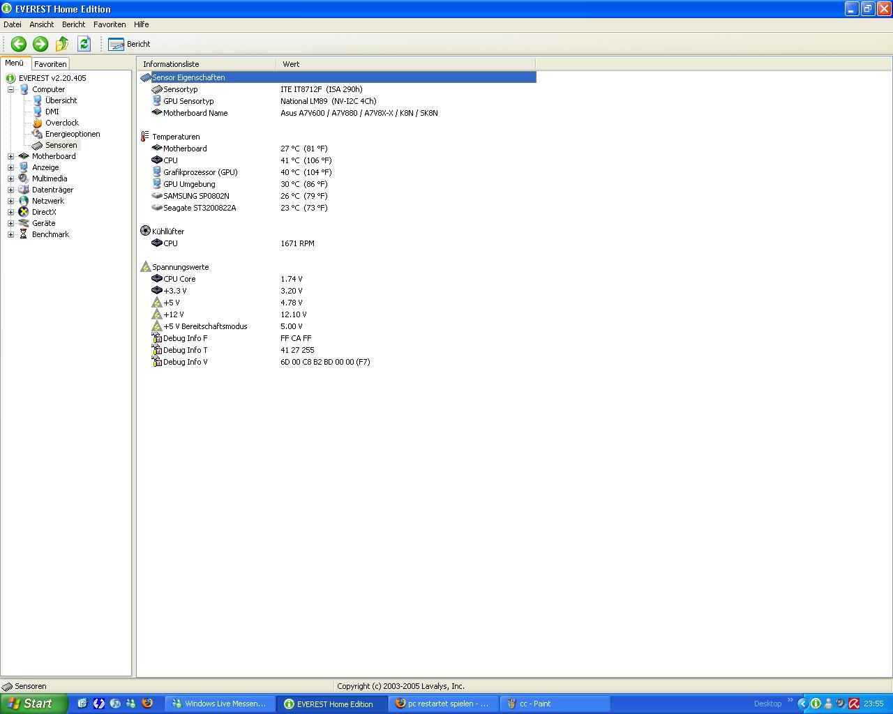Click the Overclock flame icon
893x714 pixels.
37,123
